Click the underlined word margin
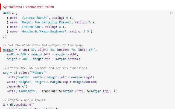 (8, 50)
